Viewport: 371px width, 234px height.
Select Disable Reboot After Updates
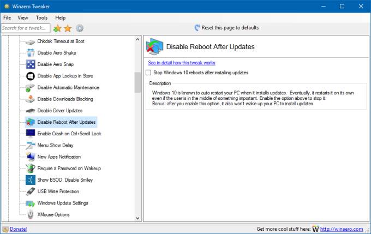(67, 122)
